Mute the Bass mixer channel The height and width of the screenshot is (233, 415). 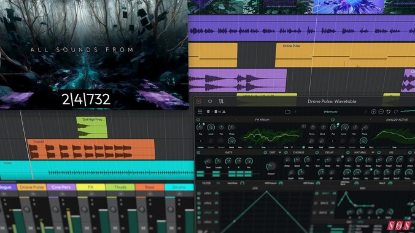click(143, 227)
